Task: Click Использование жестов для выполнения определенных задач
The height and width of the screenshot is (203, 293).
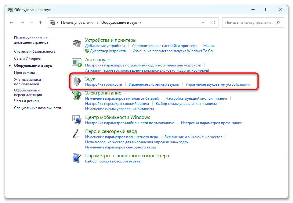Action: (x=137, y=142)
